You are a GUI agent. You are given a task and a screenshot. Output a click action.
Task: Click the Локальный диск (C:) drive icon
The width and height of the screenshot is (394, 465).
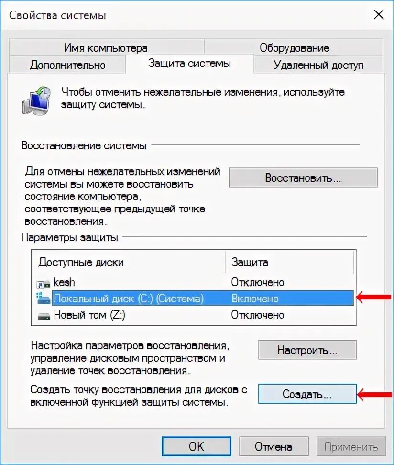(x=44, y=299)
